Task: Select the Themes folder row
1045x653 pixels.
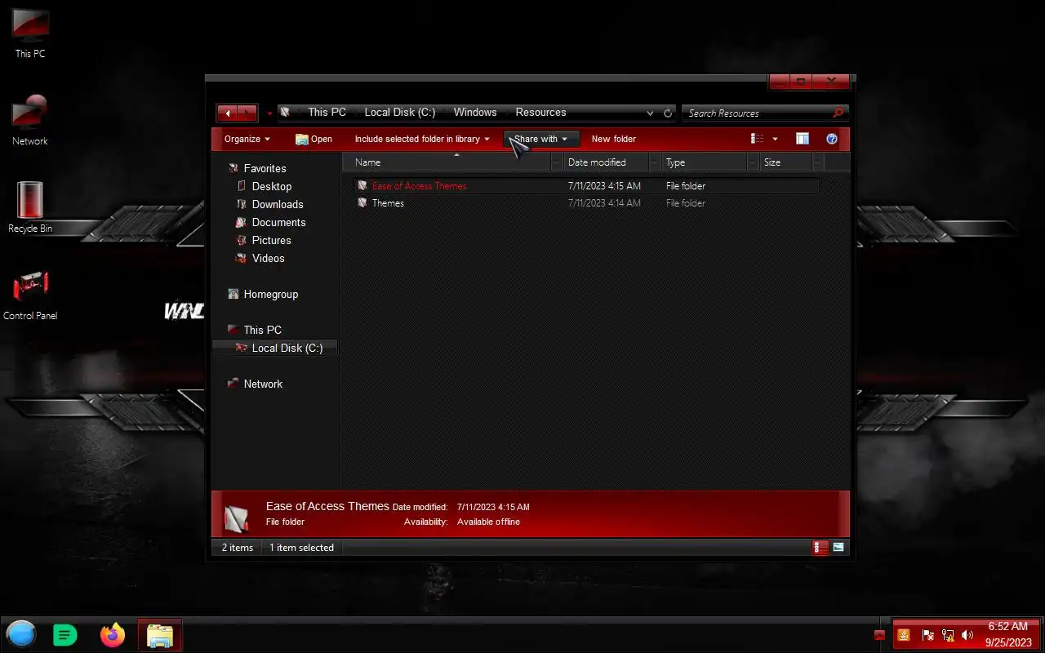Action: (x=586, y=203)
